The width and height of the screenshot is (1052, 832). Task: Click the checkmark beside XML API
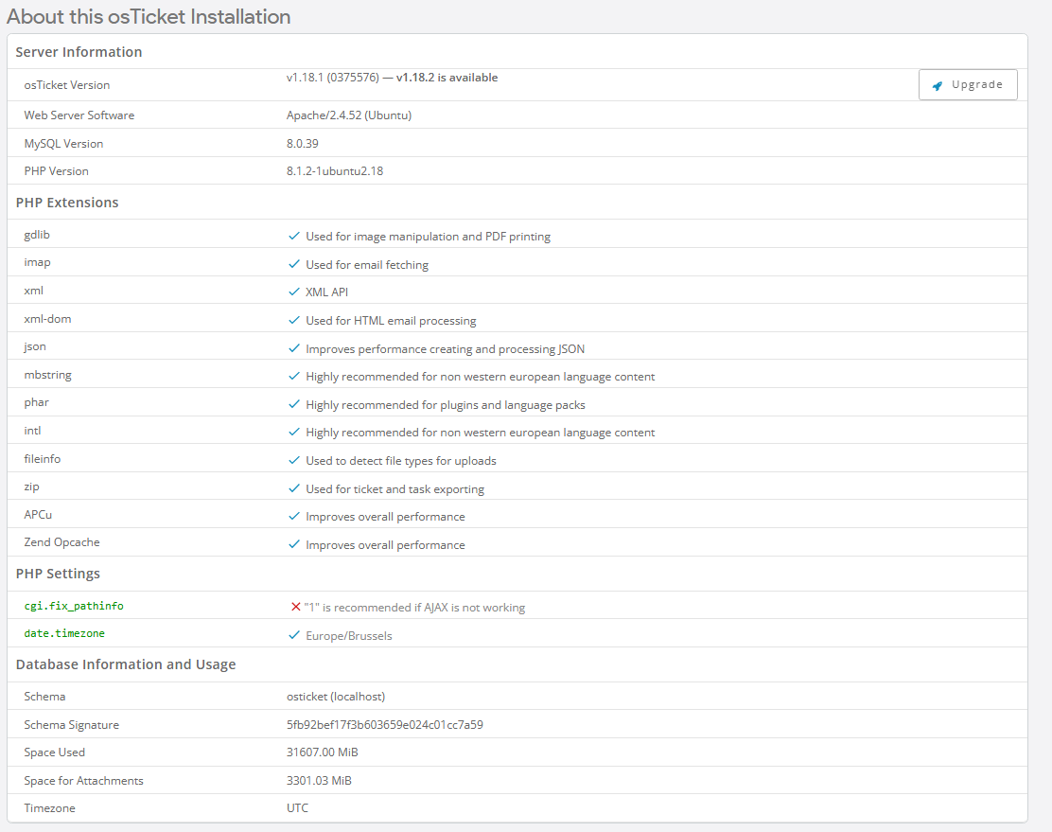point(294,292)
